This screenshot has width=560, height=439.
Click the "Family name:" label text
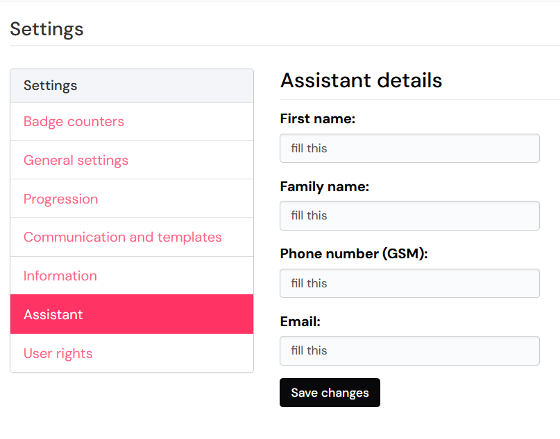click(x=324, y=186)
